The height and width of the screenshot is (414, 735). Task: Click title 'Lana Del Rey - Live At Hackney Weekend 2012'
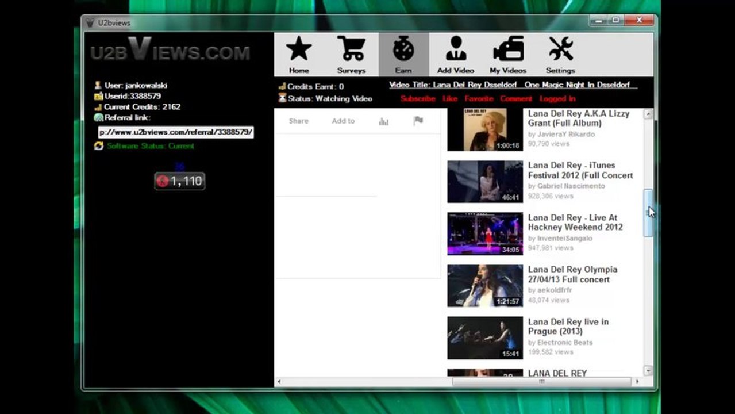575,223
